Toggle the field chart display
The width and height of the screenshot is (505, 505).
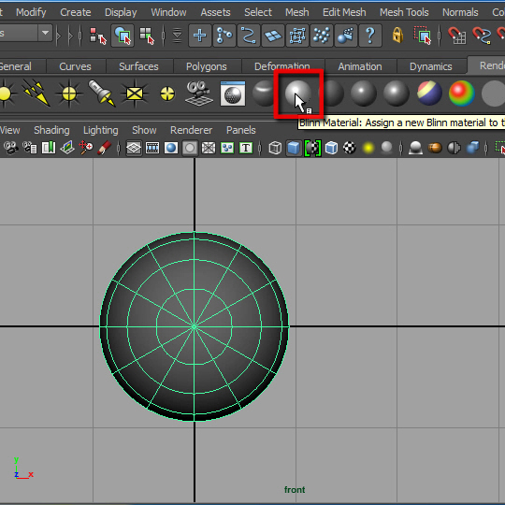pos(209,148)
